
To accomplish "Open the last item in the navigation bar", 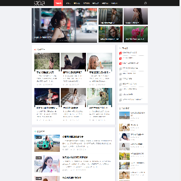I will [114, 3].
